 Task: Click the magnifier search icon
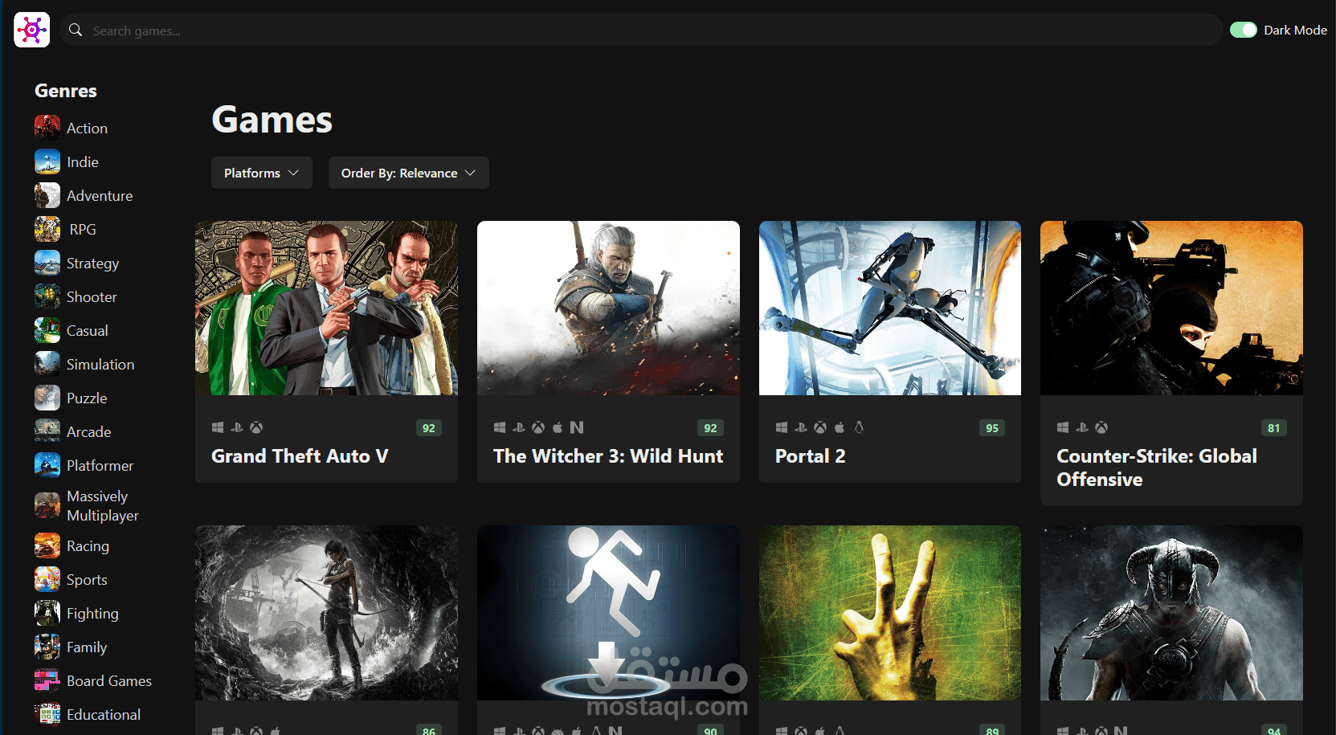[76, 30]
